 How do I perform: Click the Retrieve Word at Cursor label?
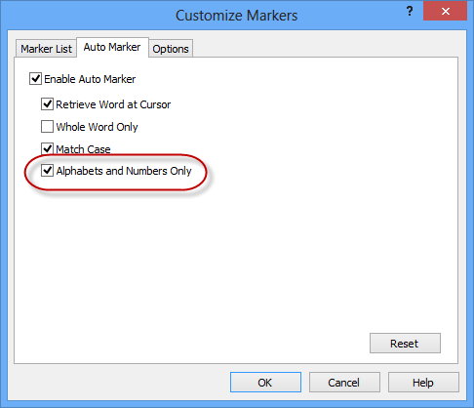point(113,104)
